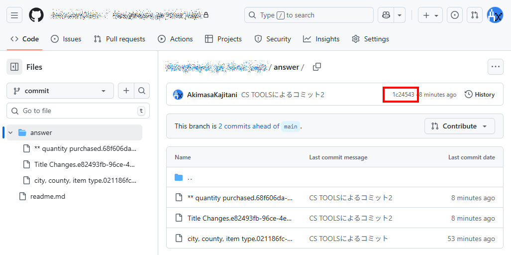Open commit hash 1c24543

click(x=403, y=95)
